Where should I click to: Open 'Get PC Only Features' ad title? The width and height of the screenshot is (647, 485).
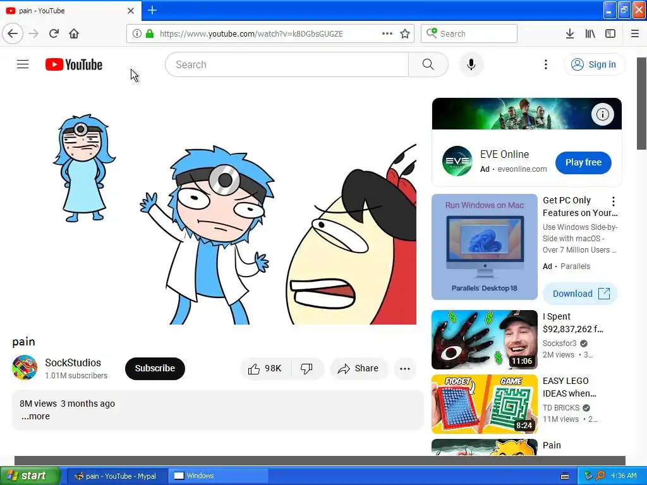[580, 207]
